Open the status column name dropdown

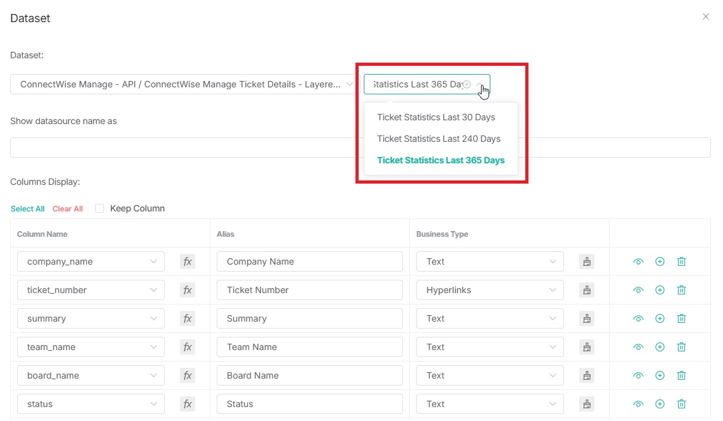point(91,404)
